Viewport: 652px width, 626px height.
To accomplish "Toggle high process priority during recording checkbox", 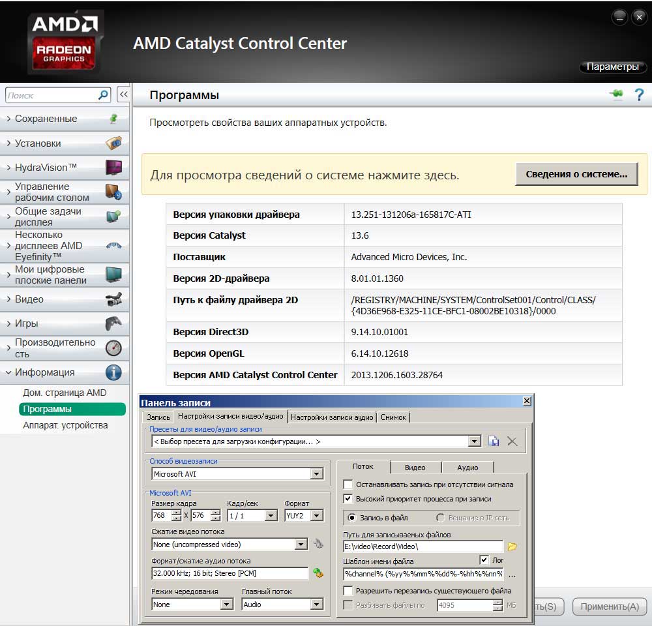I will pos(348,499).
